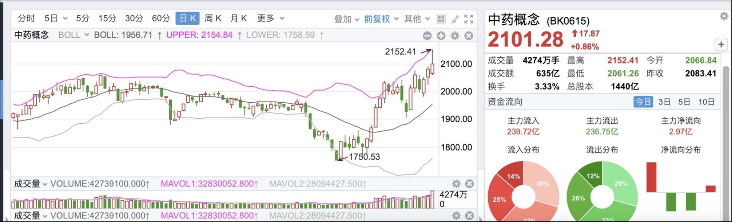
Task: Switch fund flow view to 3日
Action: (x=664, y=102)
